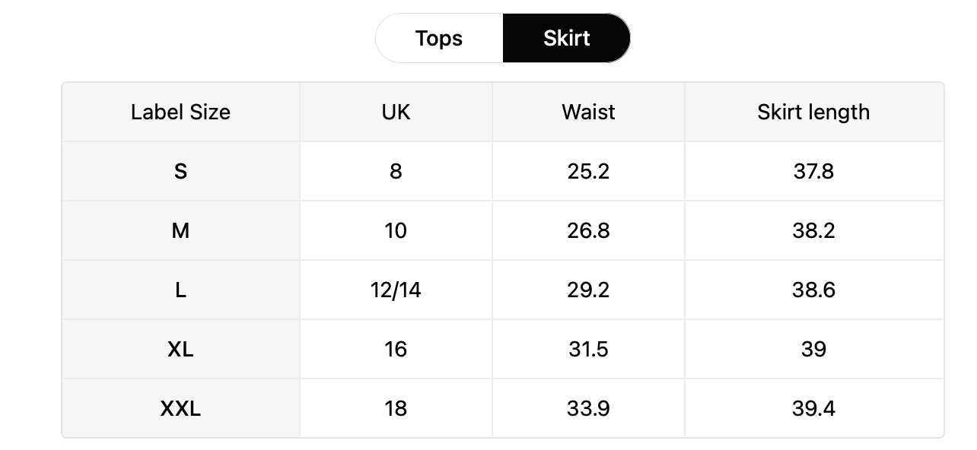Image resolution: width=977 pixels, height=450 pixels.
Task: Click the UK size 12/14 cell
Action: 396,290
